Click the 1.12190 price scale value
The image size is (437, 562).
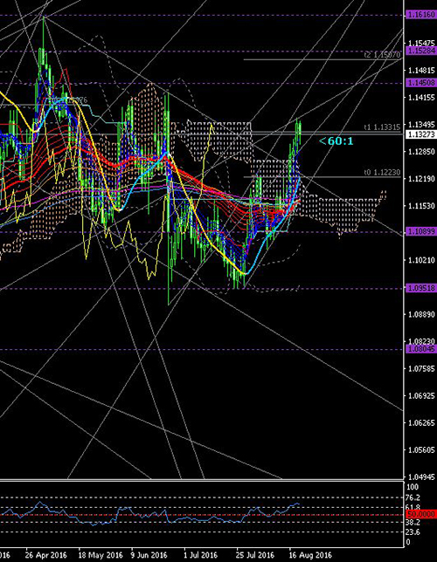421,179
